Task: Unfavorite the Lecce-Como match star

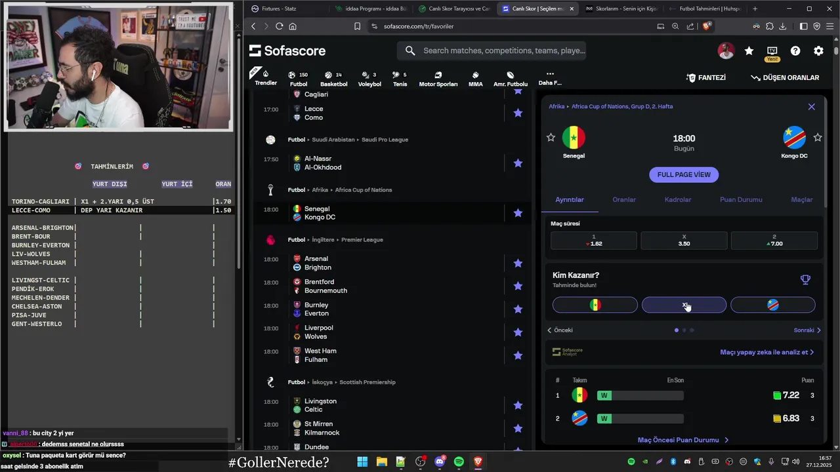Action: (518, 113)
